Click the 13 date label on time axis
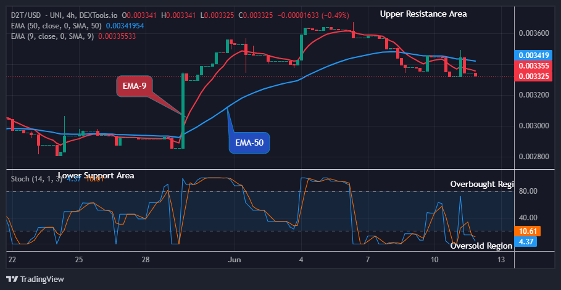561x290 pixels. click(x=501, y=259)
